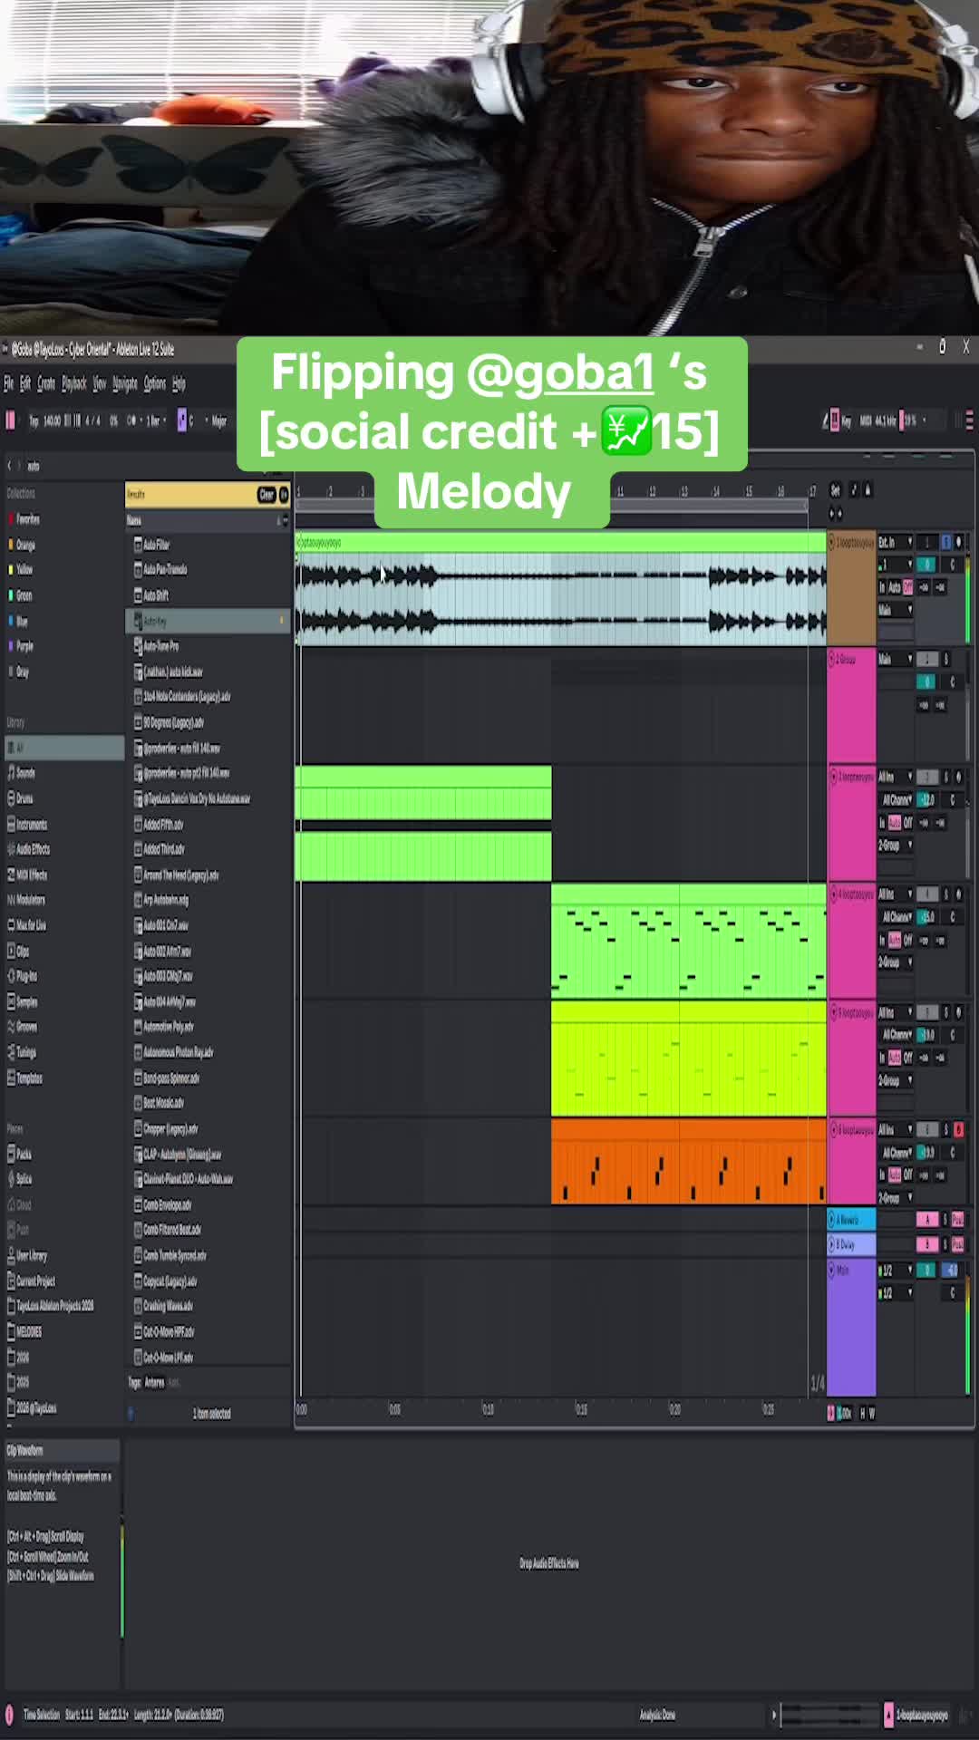Toggle track 1 activator button
Image resolution: width=979 pixels, height=1740 pixels.
926,542
